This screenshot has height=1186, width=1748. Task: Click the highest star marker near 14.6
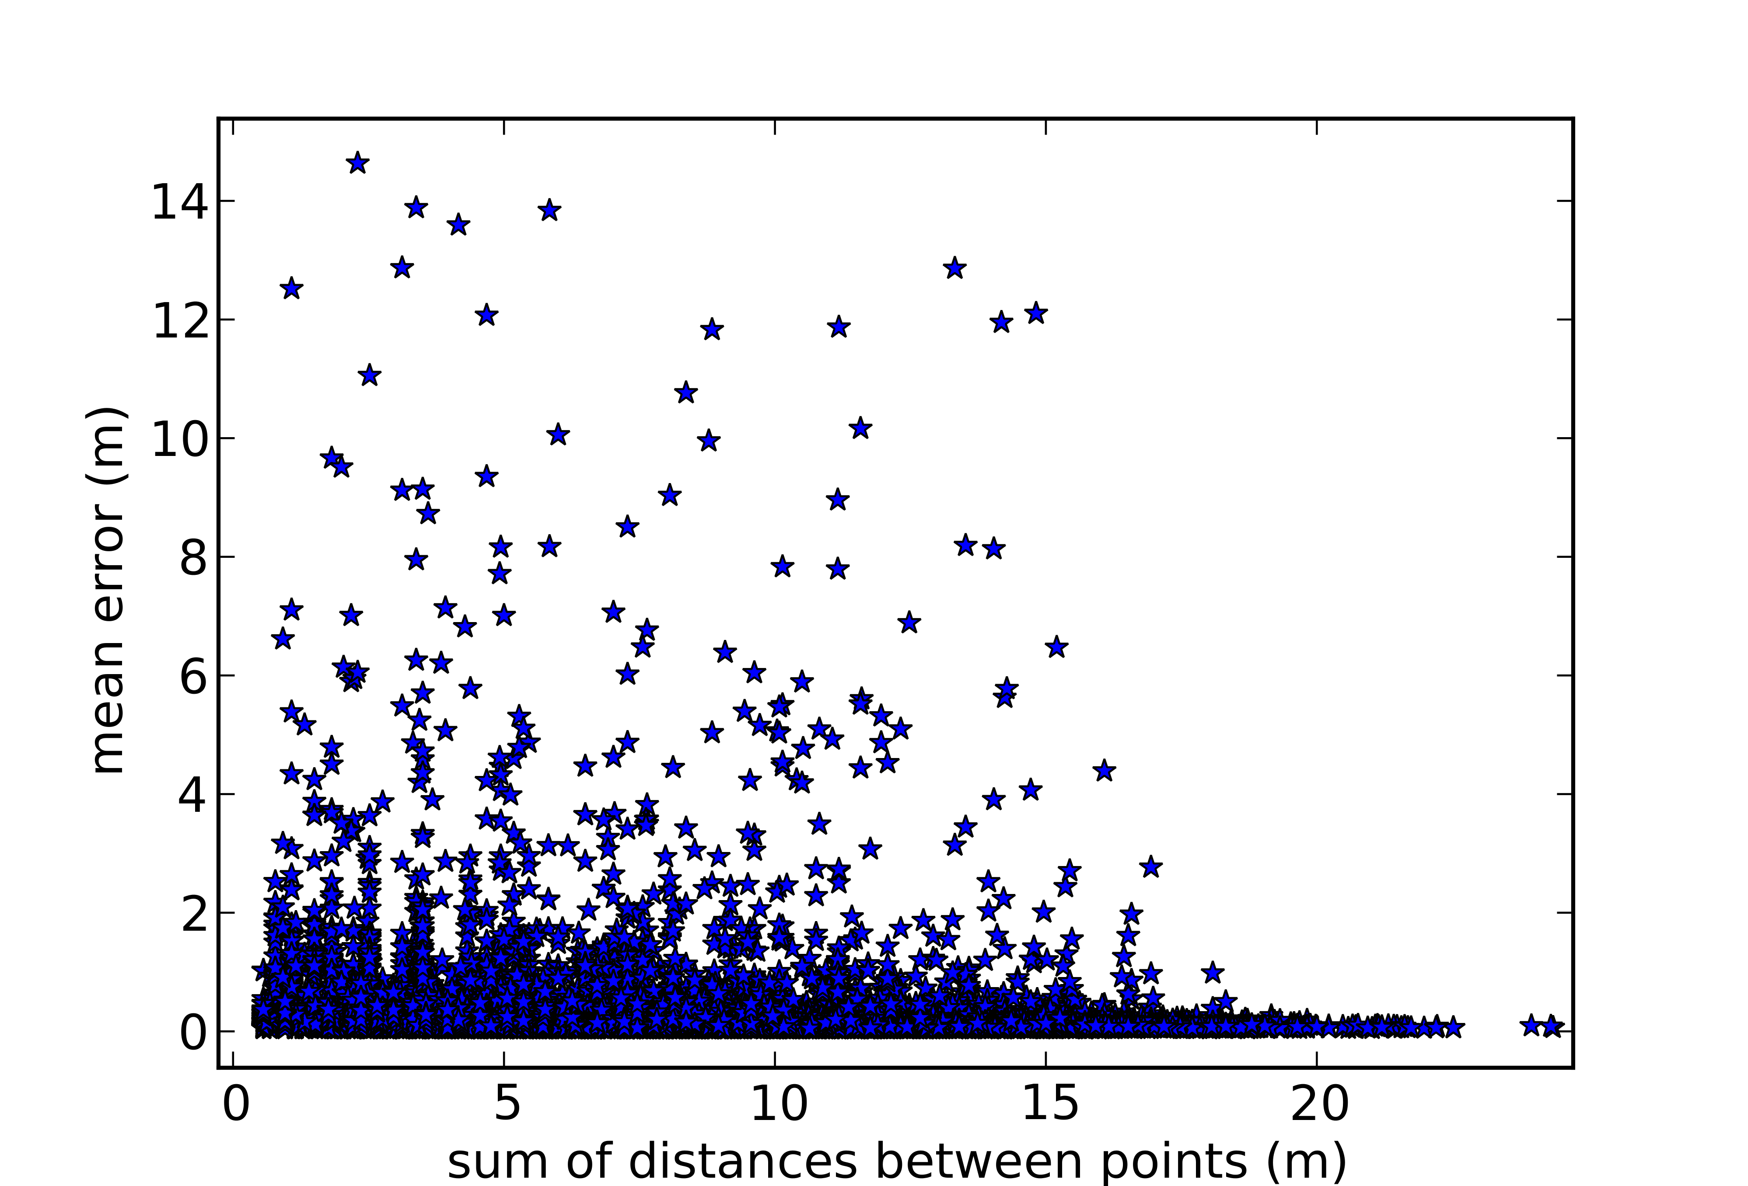[x=357, y=163]
